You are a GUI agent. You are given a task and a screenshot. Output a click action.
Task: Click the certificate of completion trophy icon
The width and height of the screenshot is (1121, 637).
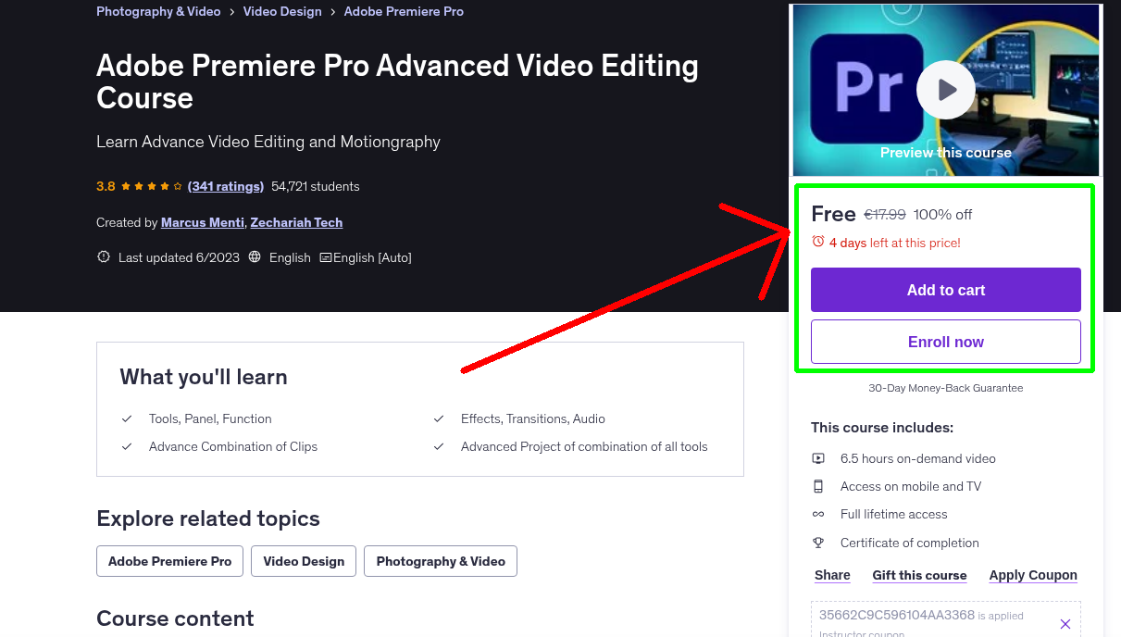tap(818, 543)
